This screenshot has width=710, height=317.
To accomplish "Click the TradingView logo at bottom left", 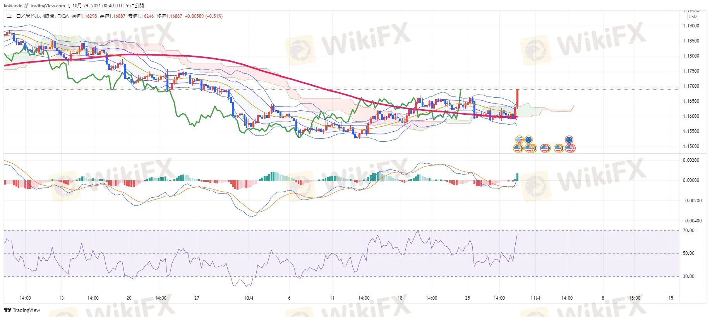I will tap(22, 310).
